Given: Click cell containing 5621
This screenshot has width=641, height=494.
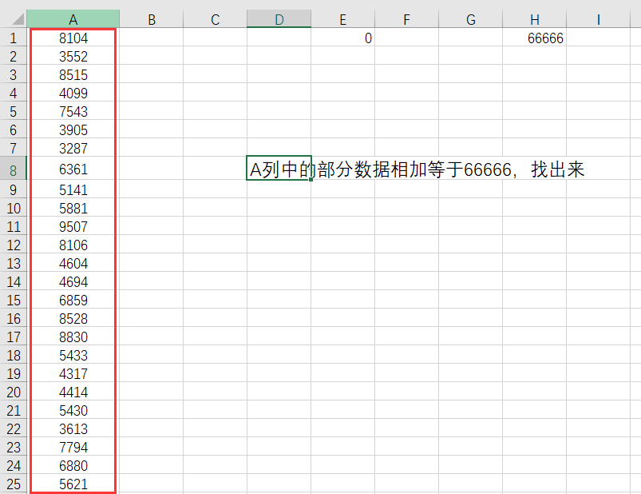Looking at the screenshot, I should click(73, 484).
